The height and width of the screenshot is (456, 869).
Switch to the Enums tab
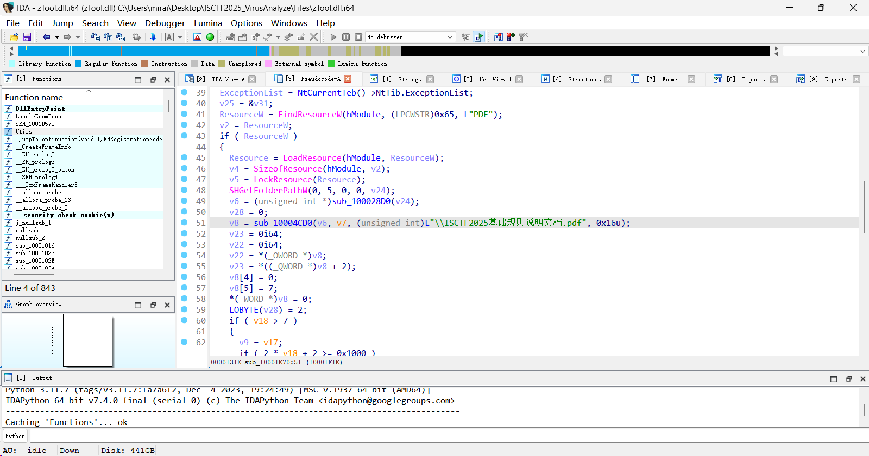(x=663, y=79)
